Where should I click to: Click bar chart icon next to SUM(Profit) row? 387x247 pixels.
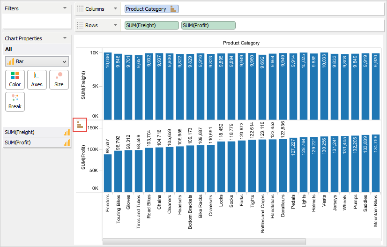[67, 143]
